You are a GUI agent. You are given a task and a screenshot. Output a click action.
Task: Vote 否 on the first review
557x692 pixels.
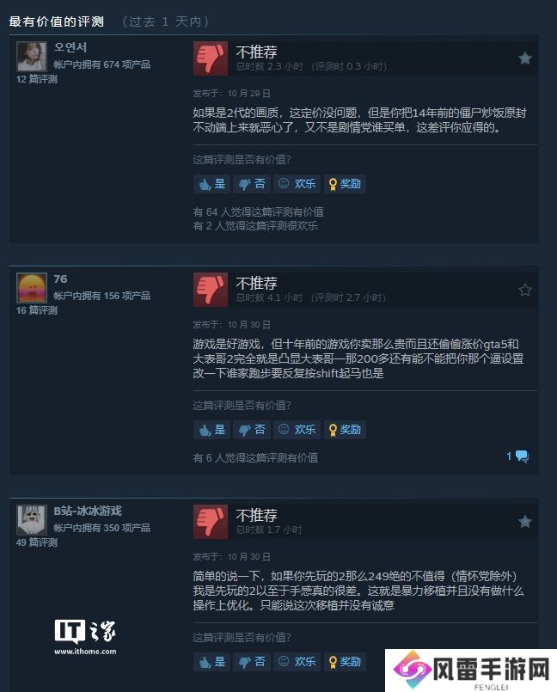coord(252,184)
